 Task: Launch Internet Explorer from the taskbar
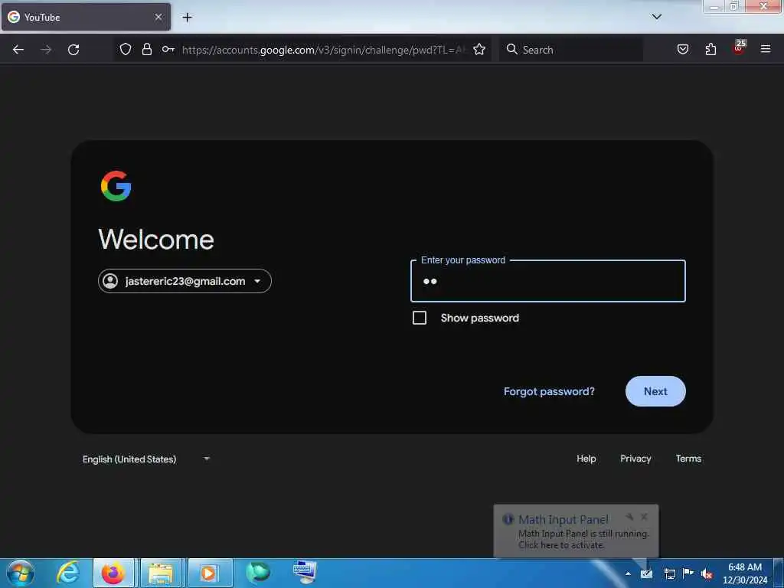[68, 573]
